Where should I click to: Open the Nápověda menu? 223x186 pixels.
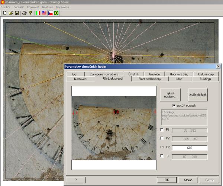click(x=62, y=7)
